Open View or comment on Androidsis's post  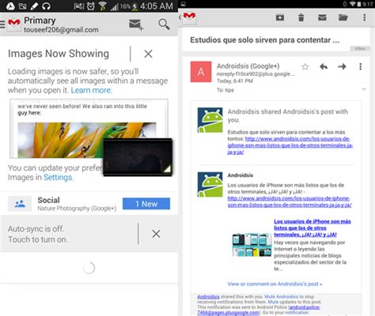click(275, 284)
